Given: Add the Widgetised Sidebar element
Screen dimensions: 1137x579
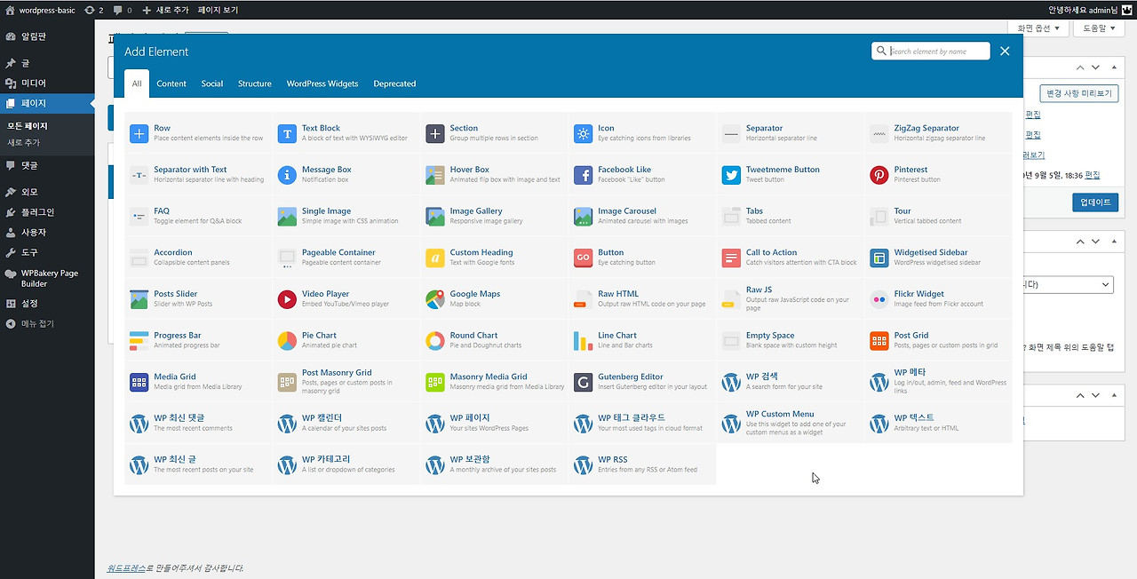Looking at the screenshot, I should click(938, 258).
